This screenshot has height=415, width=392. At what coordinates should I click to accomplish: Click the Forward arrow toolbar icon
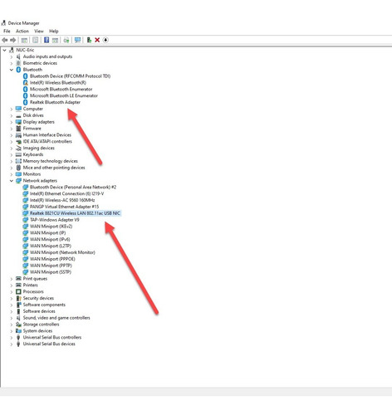coord(13,40)
